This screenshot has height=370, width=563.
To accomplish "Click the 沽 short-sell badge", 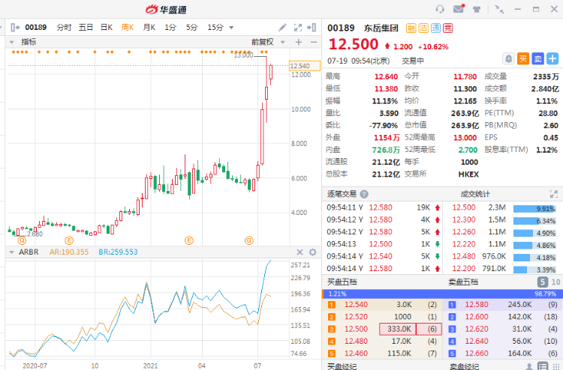I will pos(423,28).
